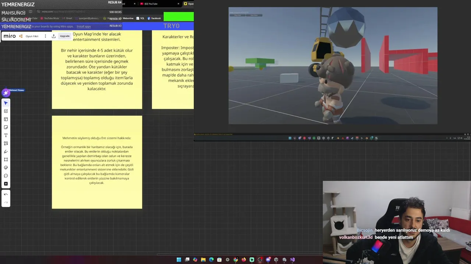Open Google Chrome from the taskbar
Viewport: 471px width, 264px height.
[x=235, y=260]
